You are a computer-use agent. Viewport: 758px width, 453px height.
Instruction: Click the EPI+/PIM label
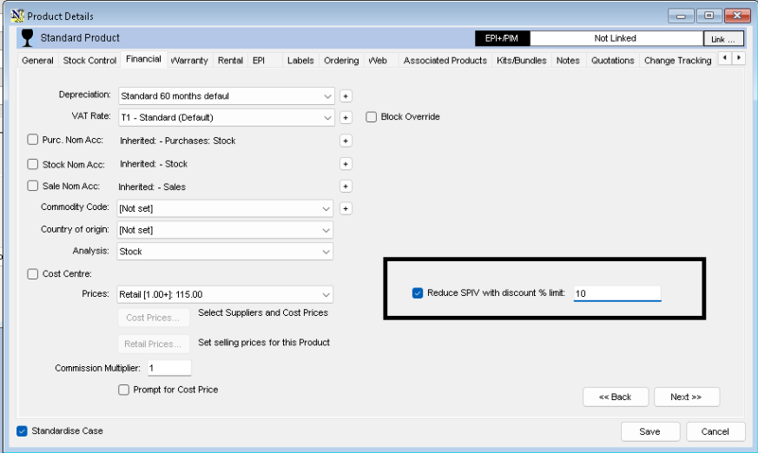502,38
